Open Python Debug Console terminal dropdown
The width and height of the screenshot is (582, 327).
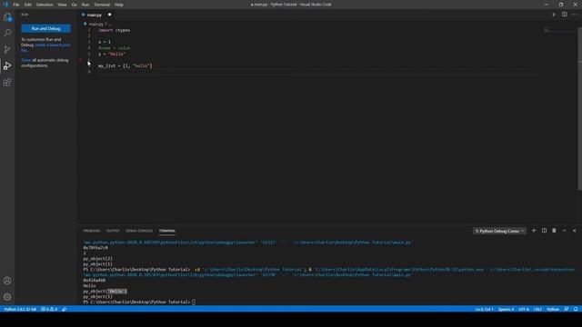click(499, 231)
